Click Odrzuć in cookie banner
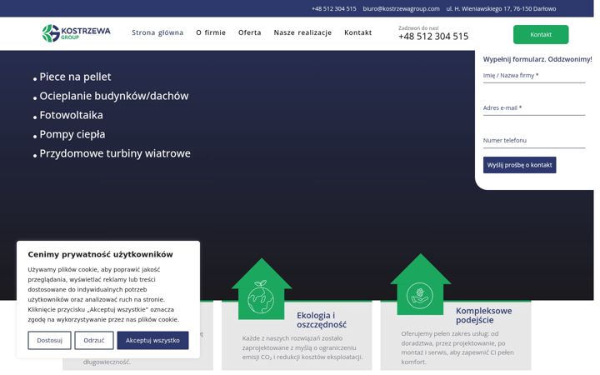This screenshot has width=600, height=375. pyautogui.click(x=93, y=340)
